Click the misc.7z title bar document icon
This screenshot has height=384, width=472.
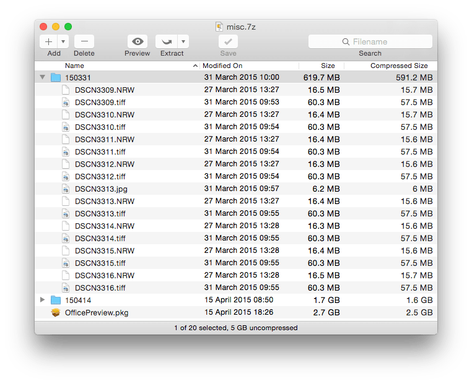[x=219, y=26]
